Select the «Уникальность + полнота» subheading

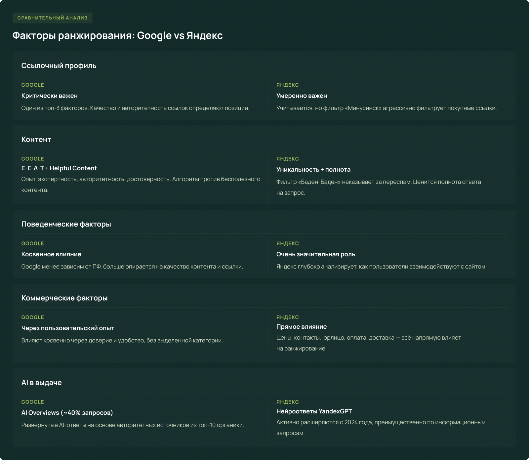coord(313,169)
